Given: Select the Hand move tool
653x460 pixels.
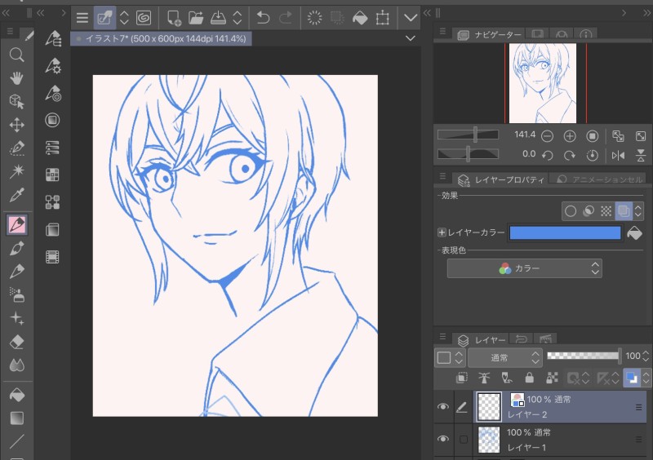Looking at the screenshot, I should (x=16, y=77).
